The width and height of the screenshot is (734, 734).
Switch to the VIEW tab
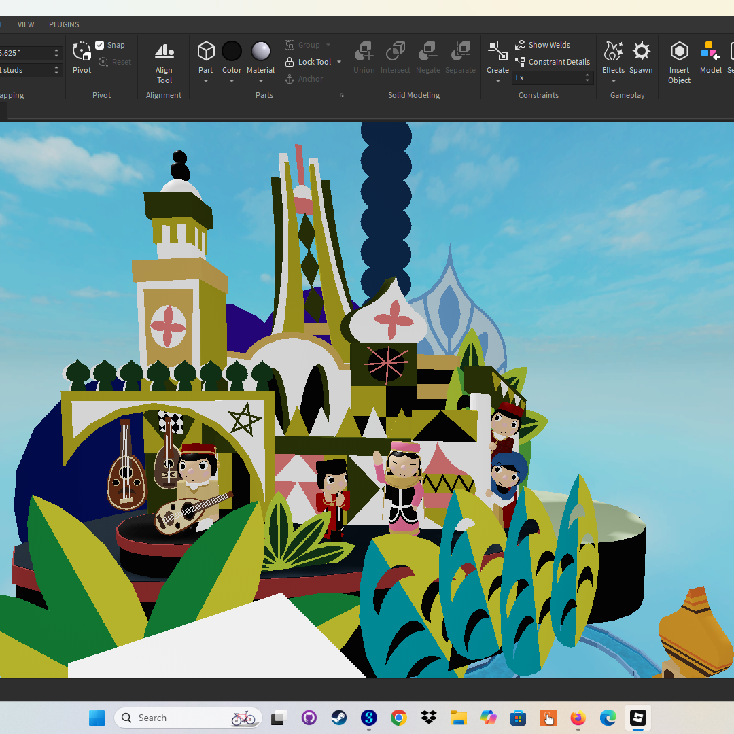point(26,24)
